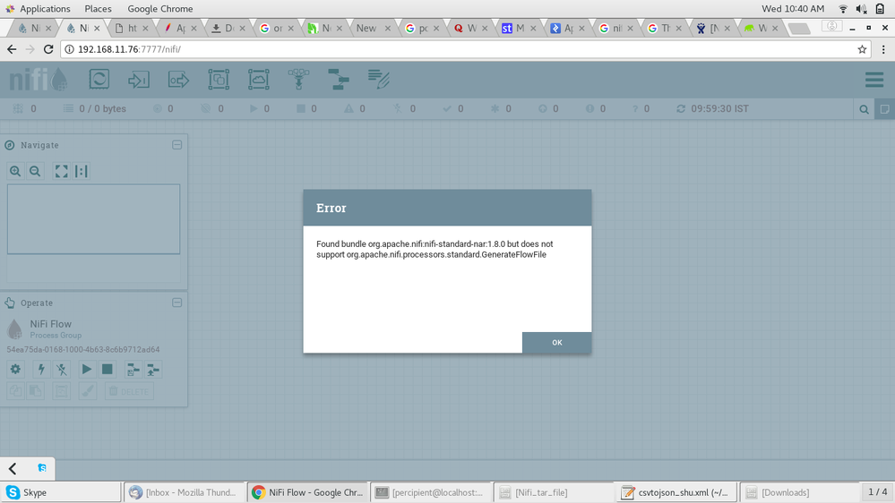Image resolution: width=895 pixels, height=503 pixels.
Task: Zoom out using Navigate panel
Action: click(x=35, y=171)
